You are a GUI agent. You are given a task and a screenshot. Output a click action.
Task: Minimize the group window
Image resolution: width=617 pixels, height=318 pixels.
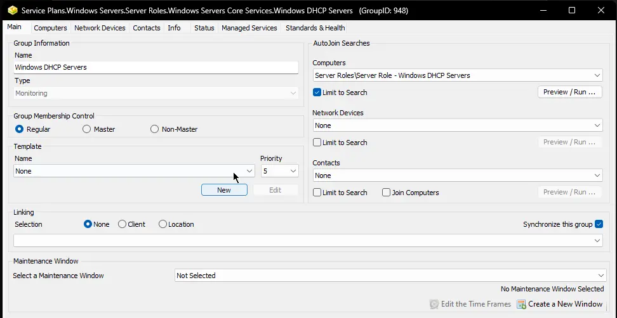[543, 10]
